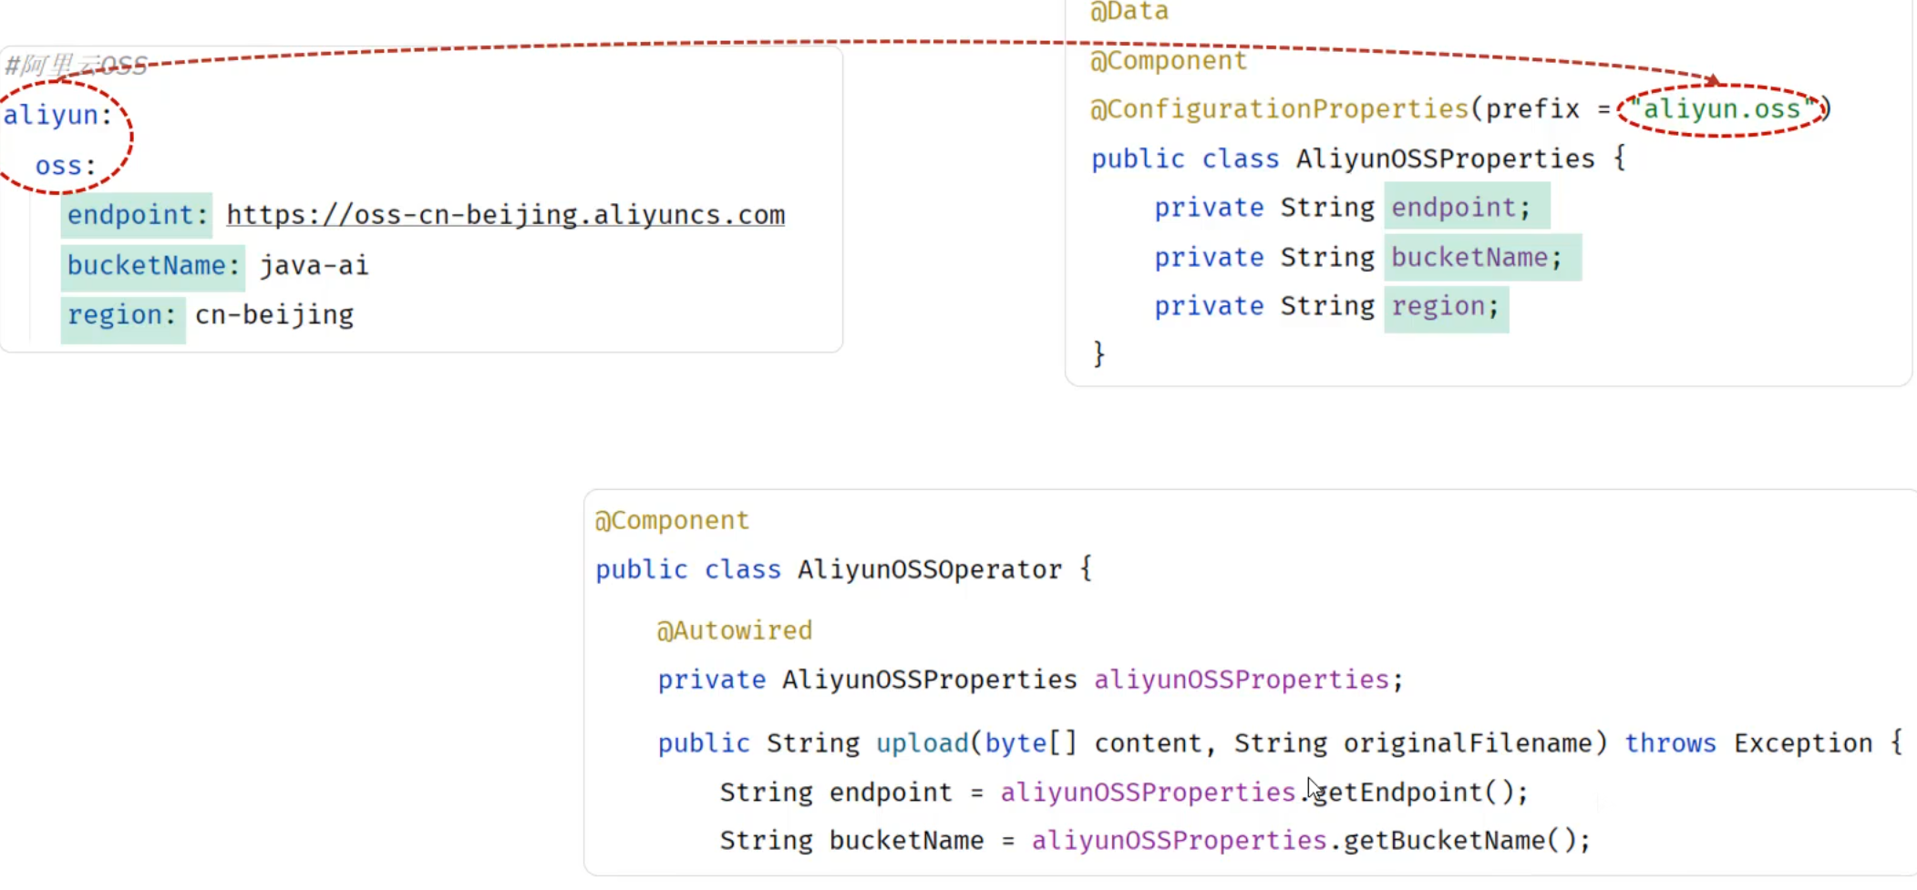Select the highlighted "bucketName:" YAML key

tap(152, 266)
